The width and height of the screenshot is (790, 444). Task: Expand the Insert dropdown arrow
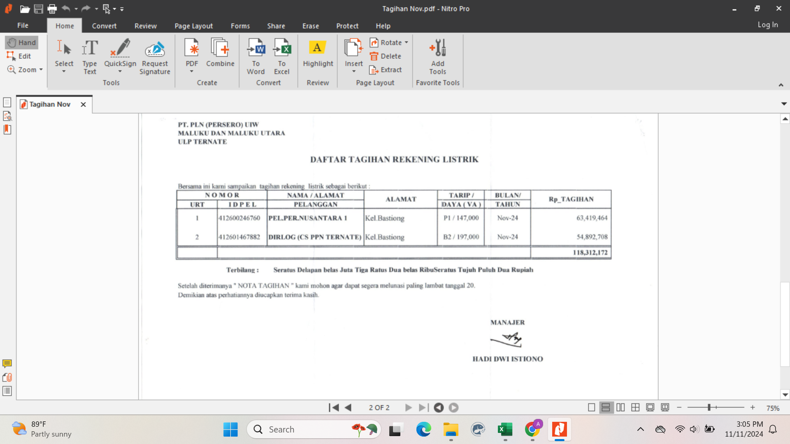(x=354, y=72)
